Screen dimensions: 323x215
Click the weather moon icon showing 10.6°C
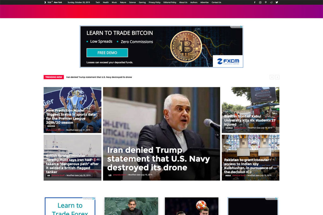45,2
